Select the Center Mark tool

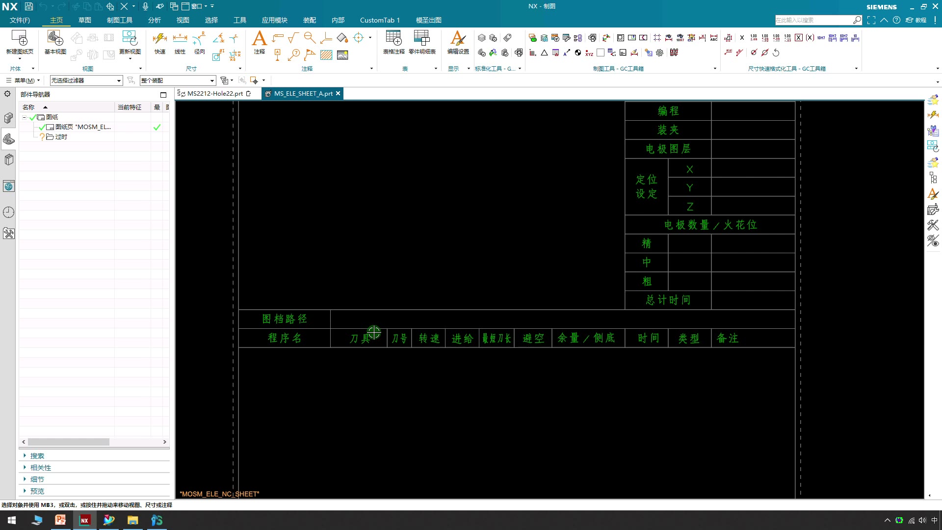359,38
